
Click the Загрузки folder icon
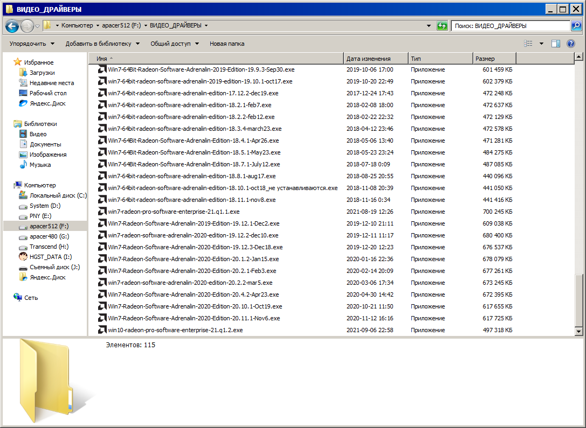(x=23, y=72)
